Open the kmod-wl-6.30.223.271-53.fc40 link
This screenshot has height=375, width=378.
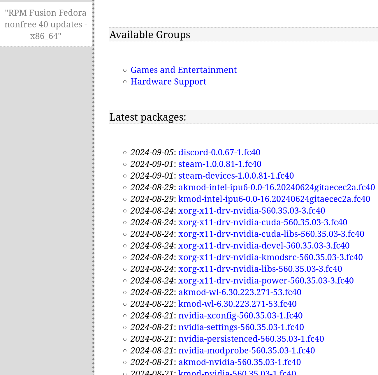238,304
